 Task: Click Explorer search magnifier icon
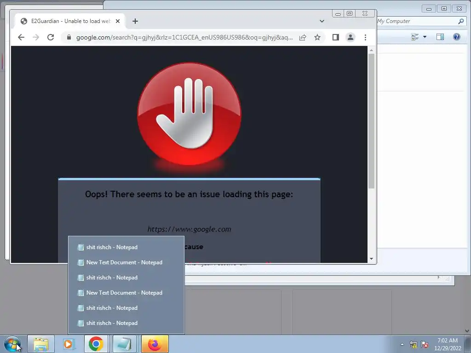(461, 21)
